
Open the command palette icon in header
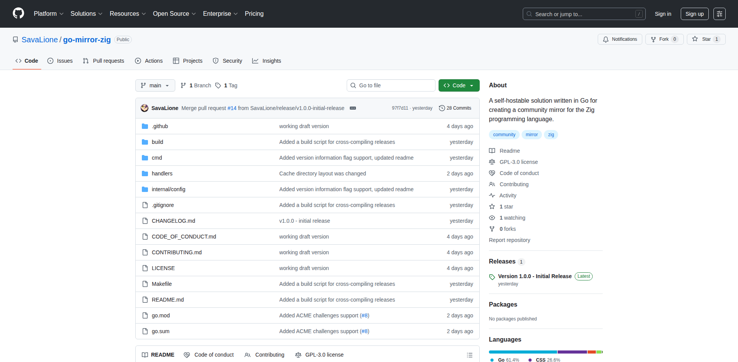[720, 14]
